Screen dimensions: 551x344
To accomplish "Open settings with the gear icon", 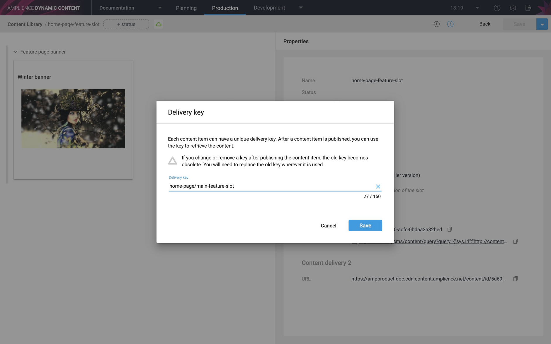I will coord(513,8).
